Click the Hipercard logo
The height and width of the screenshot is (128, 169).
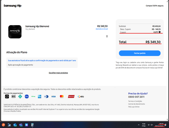click(71, 96)
